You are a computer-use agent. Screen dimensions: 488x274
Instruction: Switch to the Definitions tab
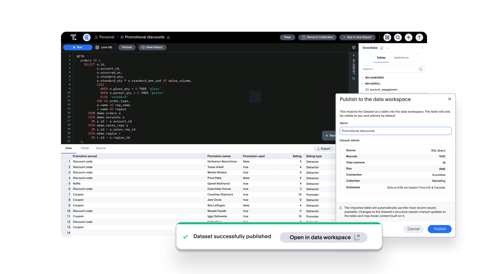coord(401,57)
